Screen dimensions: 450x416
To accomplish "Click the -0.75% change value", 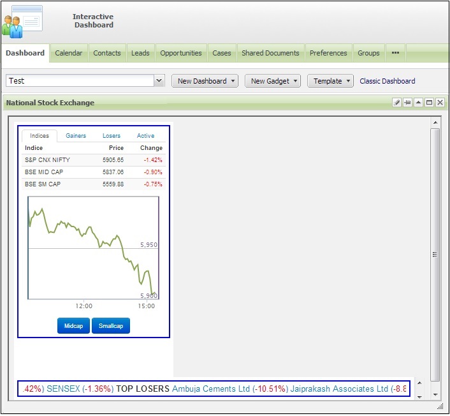I will pyautogui.click(x=153, y=184).
